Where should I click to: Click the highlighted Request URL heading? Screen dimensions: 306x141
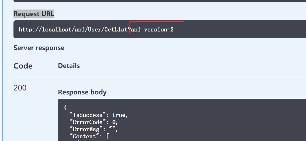point(34,14)
